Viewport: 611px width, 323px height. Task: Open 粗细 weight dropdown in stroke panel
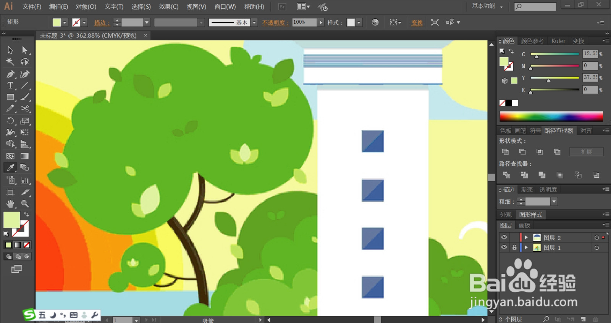pos(554,201)
